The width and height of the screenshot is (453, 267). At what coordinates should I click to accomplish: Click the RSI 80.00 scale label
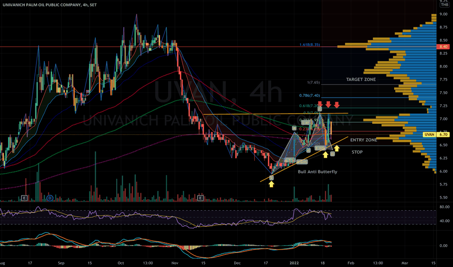[444, 207]
